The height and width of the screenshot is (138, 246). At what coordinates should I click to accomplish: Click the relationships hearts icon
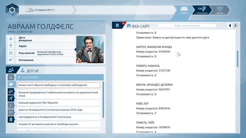[x=11, y=60]
